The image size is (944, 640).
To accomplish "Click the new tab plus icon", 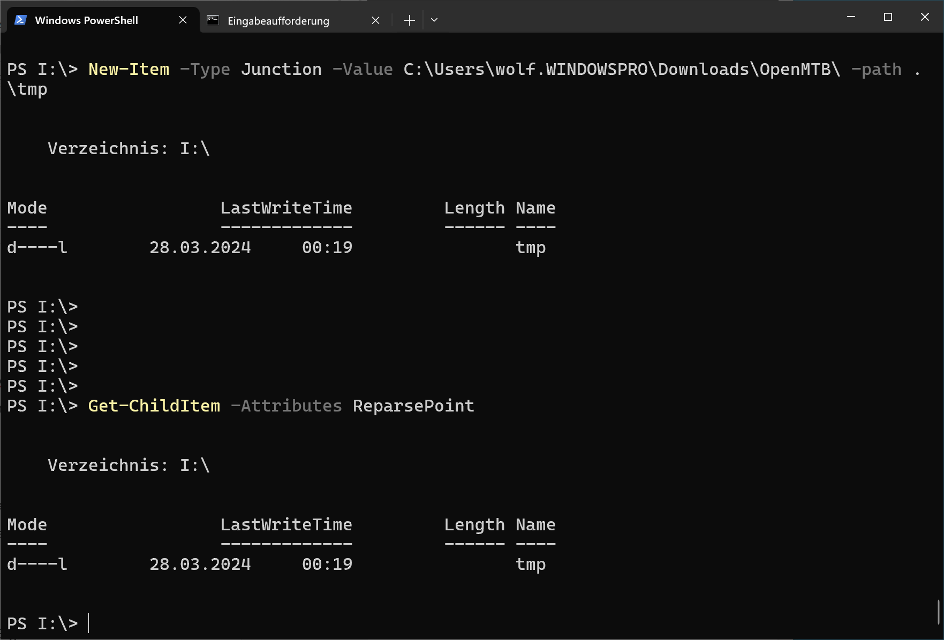I will point(409,20).
